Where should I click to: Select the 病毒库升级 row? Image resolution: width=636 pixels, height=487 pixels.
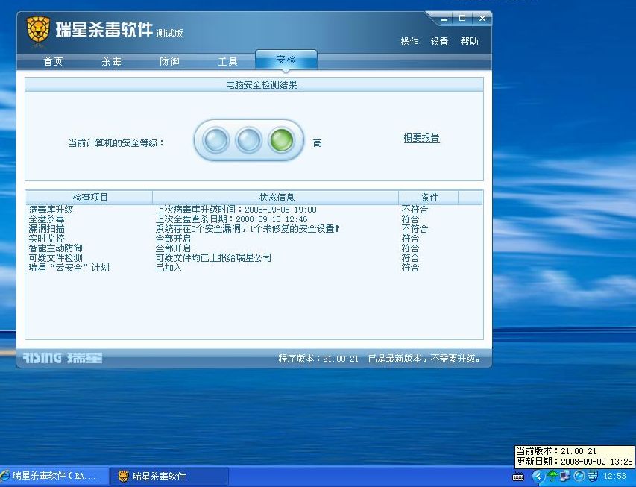254,210
